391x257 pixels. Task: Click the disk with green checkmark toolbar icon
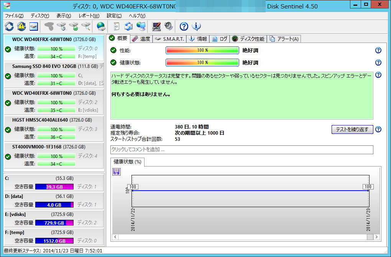(74, 26)
